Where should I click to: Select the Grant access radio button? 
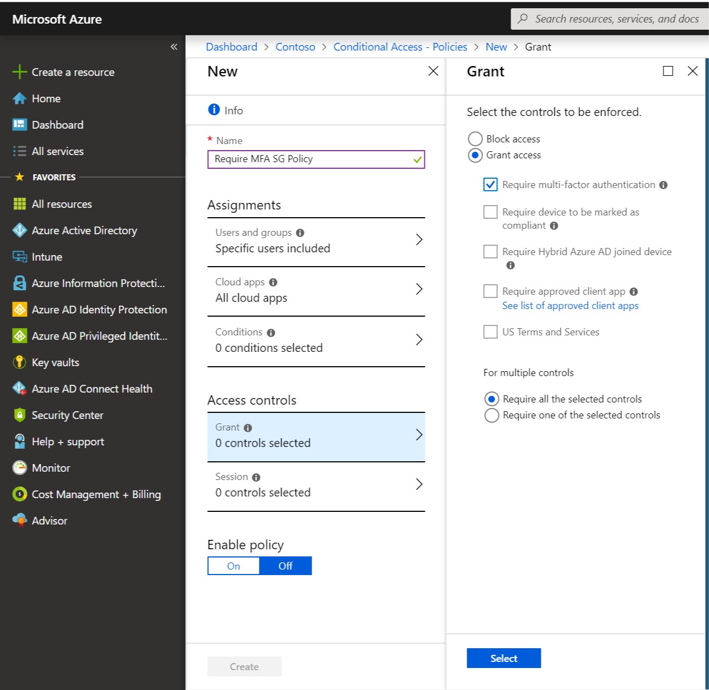[x=475, y=155]
